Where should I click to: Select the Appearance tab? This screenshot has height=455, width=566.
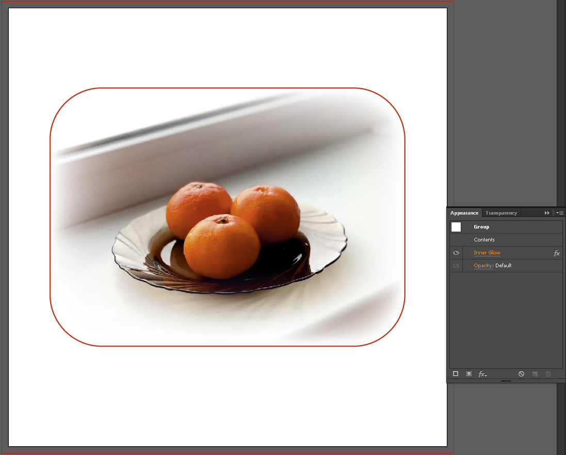[464, 213]
